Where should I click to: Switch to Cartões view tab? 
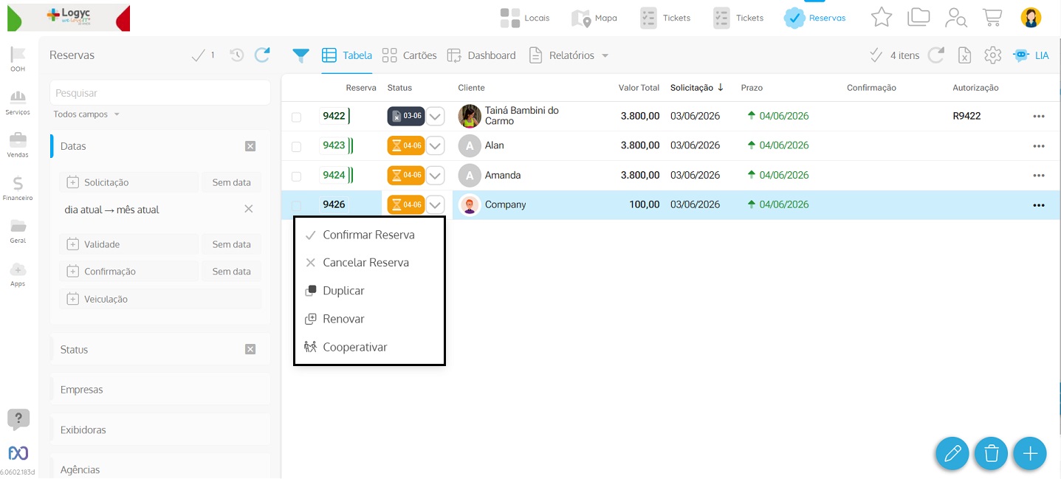click(x=410, y=55)
